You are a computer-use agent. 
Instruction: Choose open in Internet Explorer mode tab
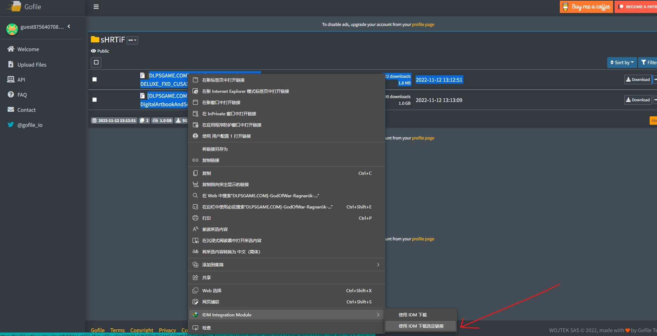(x=287, y=91)
